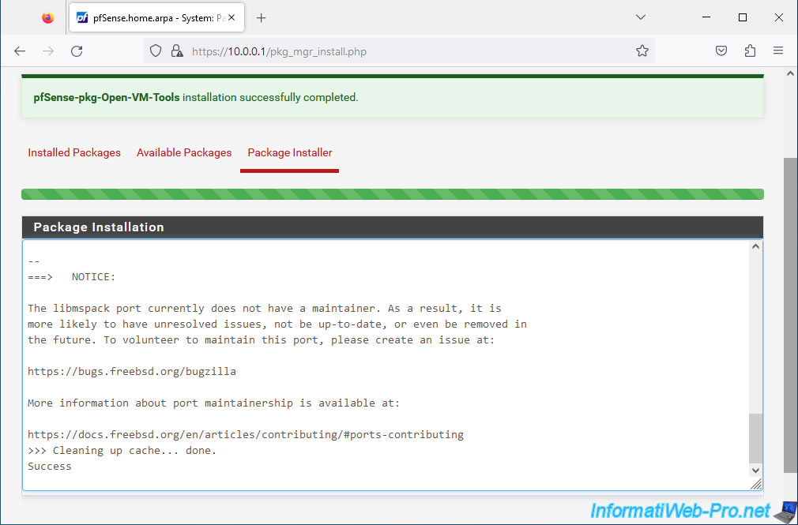Image resolution: width=798 pixels, height=525 pixels.
Task: Switch to Installed Packages tab
Action: point(74,152)
